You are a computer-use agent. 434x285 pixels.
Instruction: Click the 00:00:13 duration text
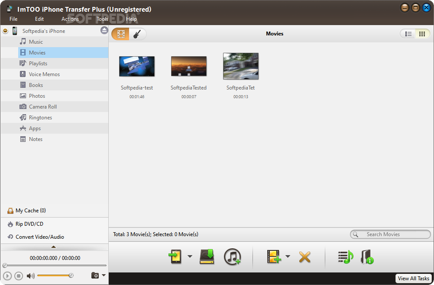241,97
